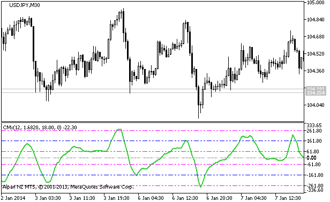Click the 333.65 indicator scale value
330x202 pixels.
(314, 126)
